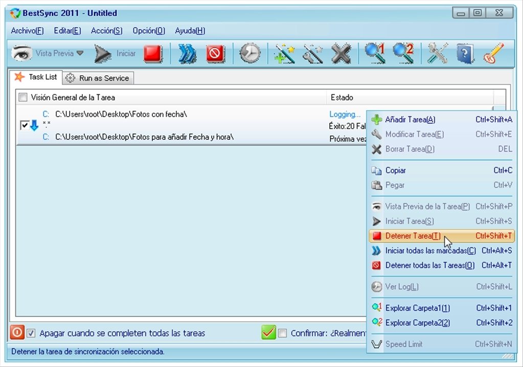Select Modificar Tarea in the context menu
Screen dimensions: 523x367
442,134
